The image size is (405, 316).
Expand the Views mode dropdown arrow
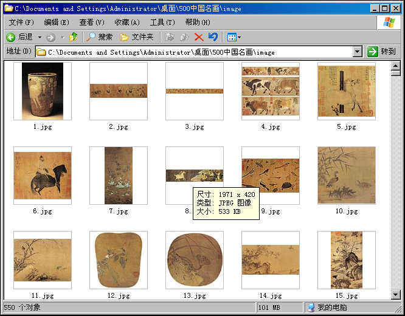click(239, 38)
